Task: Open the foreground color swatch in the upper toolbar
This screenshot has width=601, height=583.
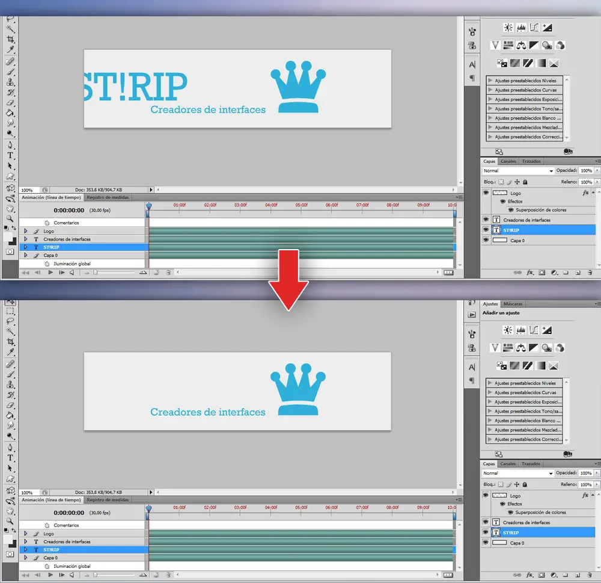Action: click(8, 238)
